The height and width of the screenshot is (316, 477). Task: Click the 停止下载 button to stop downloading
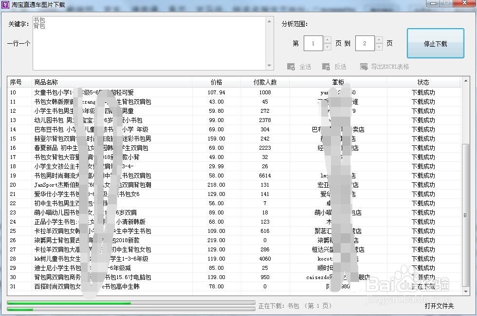tap(435, 43)
